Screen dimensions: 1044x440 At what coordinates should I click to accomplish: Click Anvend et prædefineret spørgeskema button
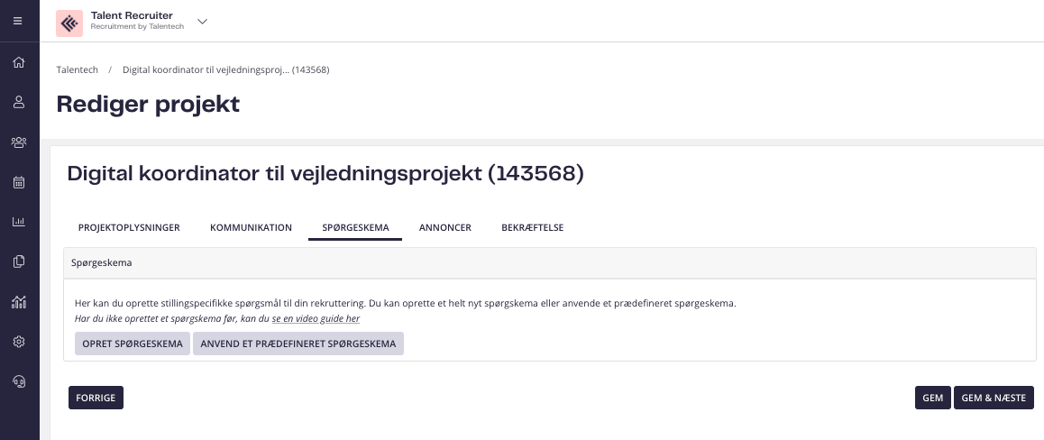coord(298,344)
